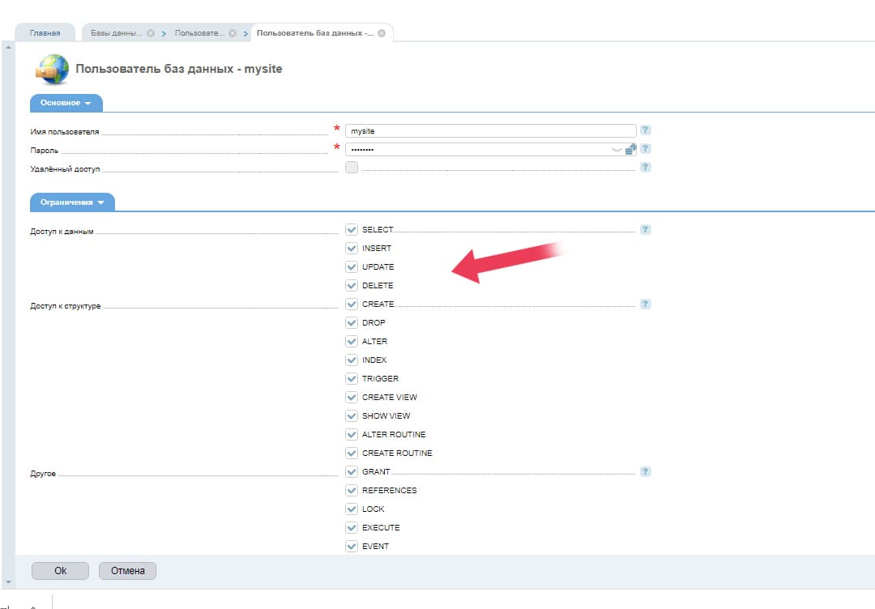
Task: Uncheck the GRANT permission
Action: 352,471
